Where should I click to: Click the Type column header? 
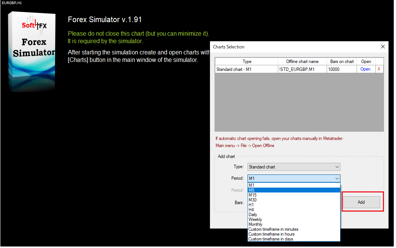(x=247, y=62)
